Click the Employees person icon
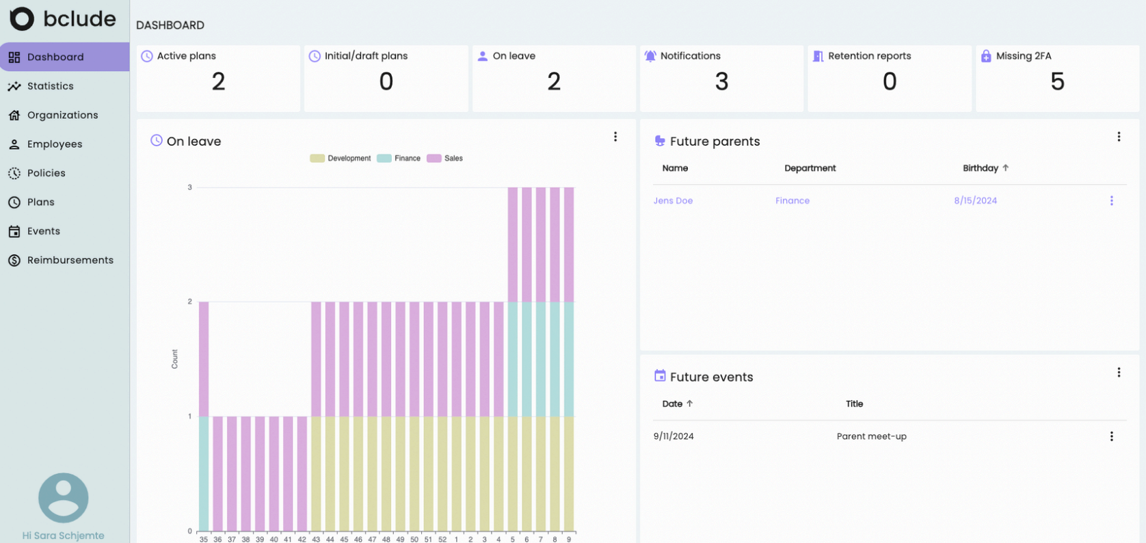The height and width of the screenshot is (543, 1146). pos(14,144)
